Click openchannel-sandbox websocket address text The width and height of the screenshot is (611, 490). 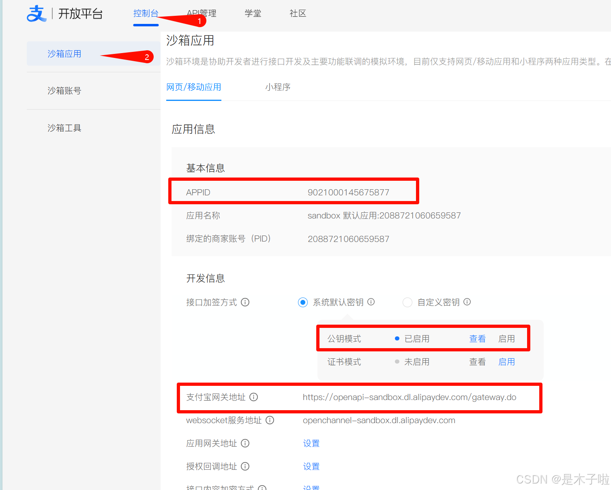click(x=379, y=420)
